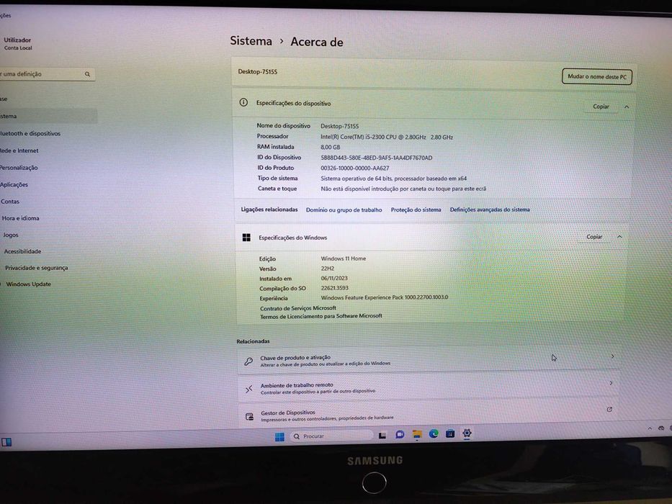The image size is (672, 504).
Task: Click the Desktop-75155 PC name header
Action: point(258,71)
